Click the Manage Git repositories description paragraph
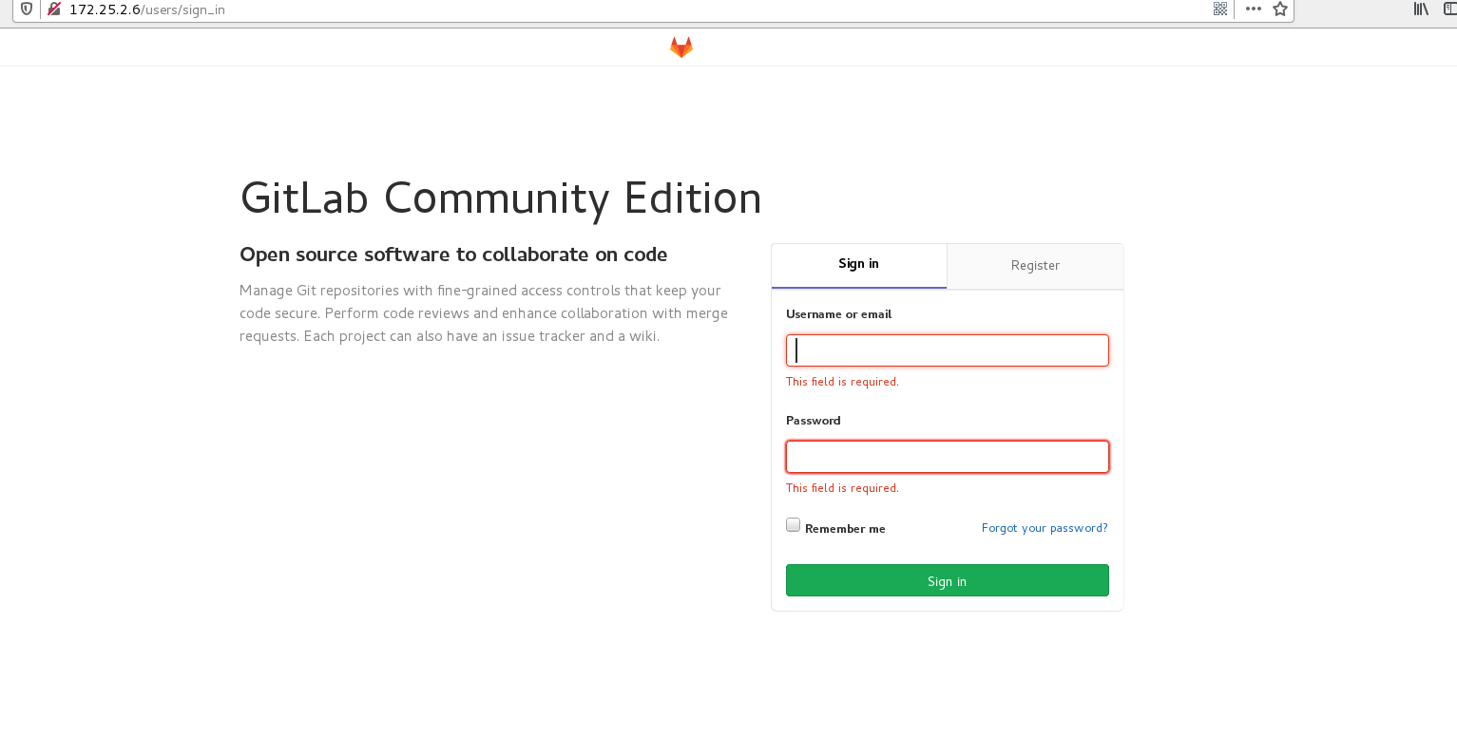This screenshot has width=1457, height=755. click(x=484, y=313)
